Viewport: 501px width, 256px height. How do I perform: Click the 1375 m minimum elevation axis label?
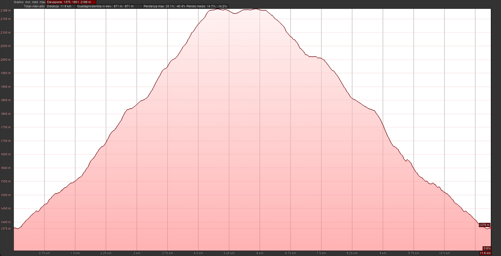[x=6, y=229]
